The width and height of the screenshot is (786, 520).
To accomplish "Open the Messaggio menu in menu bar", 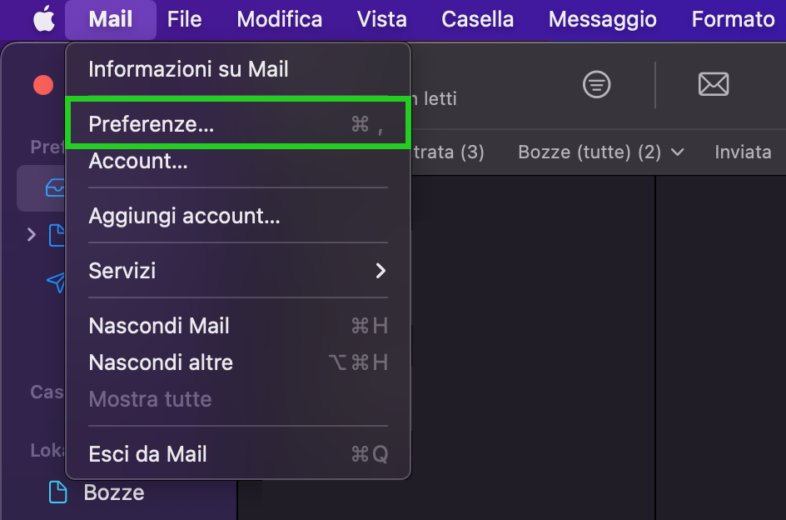I will (x=603, y=19).
